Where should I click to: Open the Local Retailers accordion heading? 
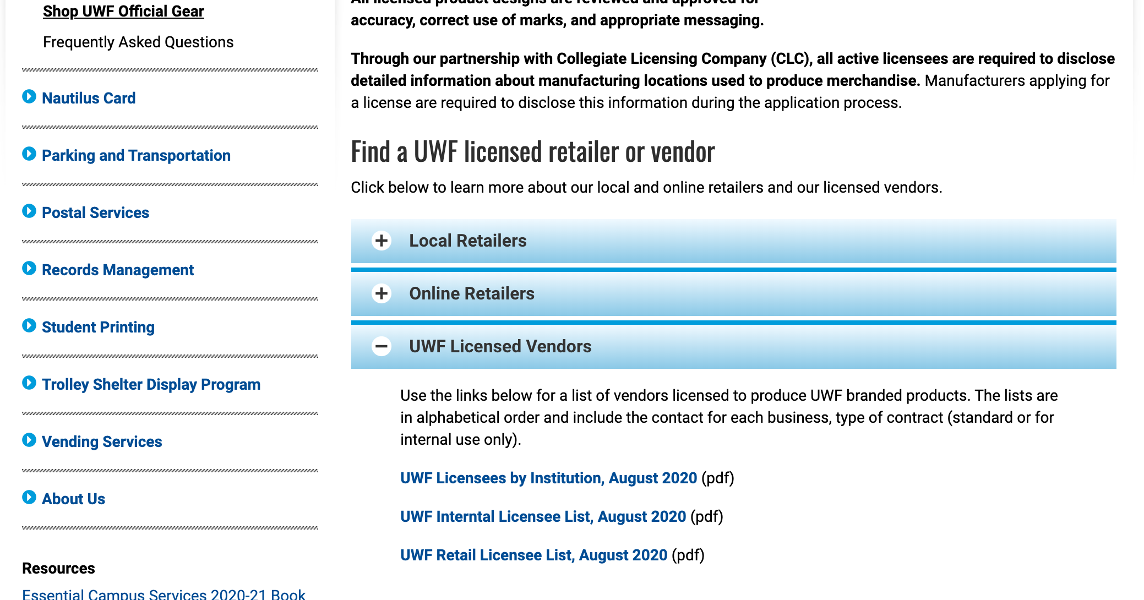coord(733,241)
